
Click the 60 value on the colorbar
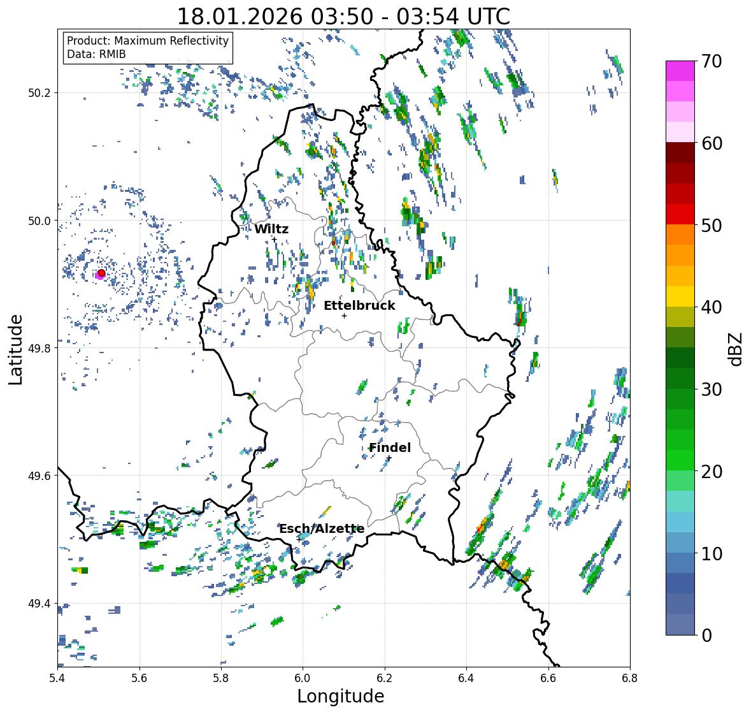(x=712, y=143)
